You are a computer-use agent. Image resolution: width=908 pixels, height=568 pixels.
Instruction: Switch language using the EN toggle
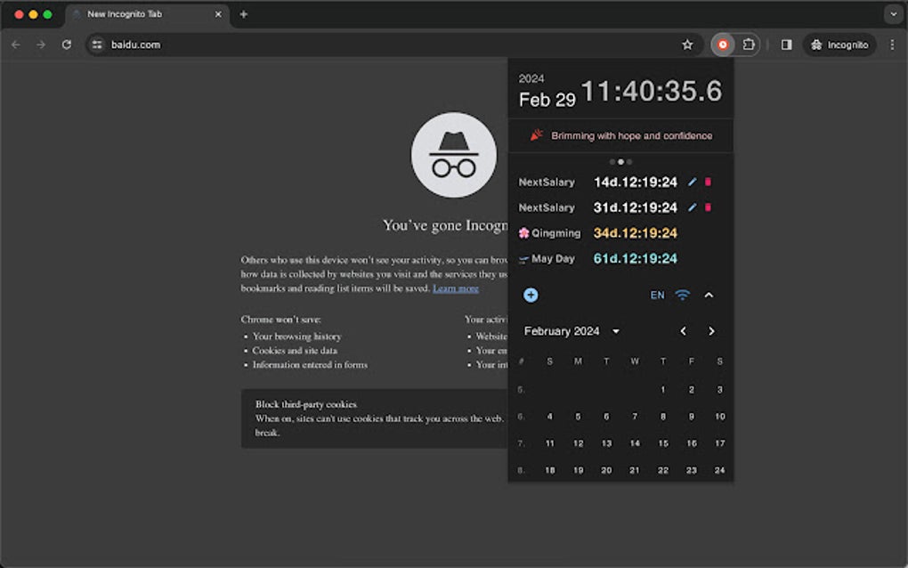(x=657, y=295)
